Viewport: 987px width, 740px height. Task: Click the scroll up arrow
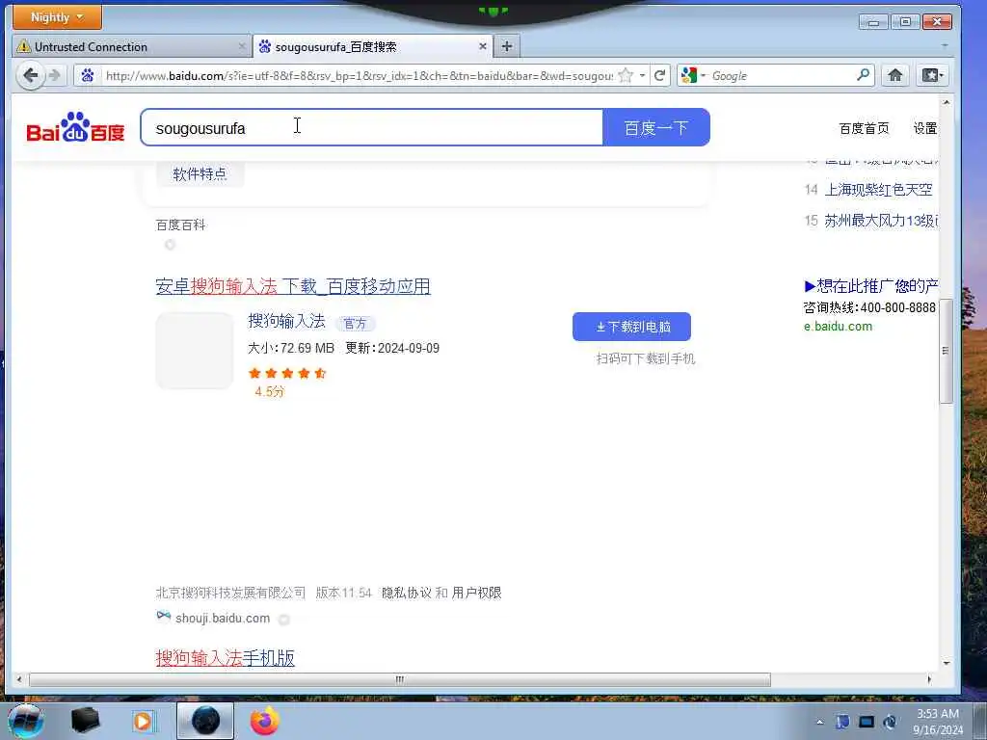tap(946, 102)
